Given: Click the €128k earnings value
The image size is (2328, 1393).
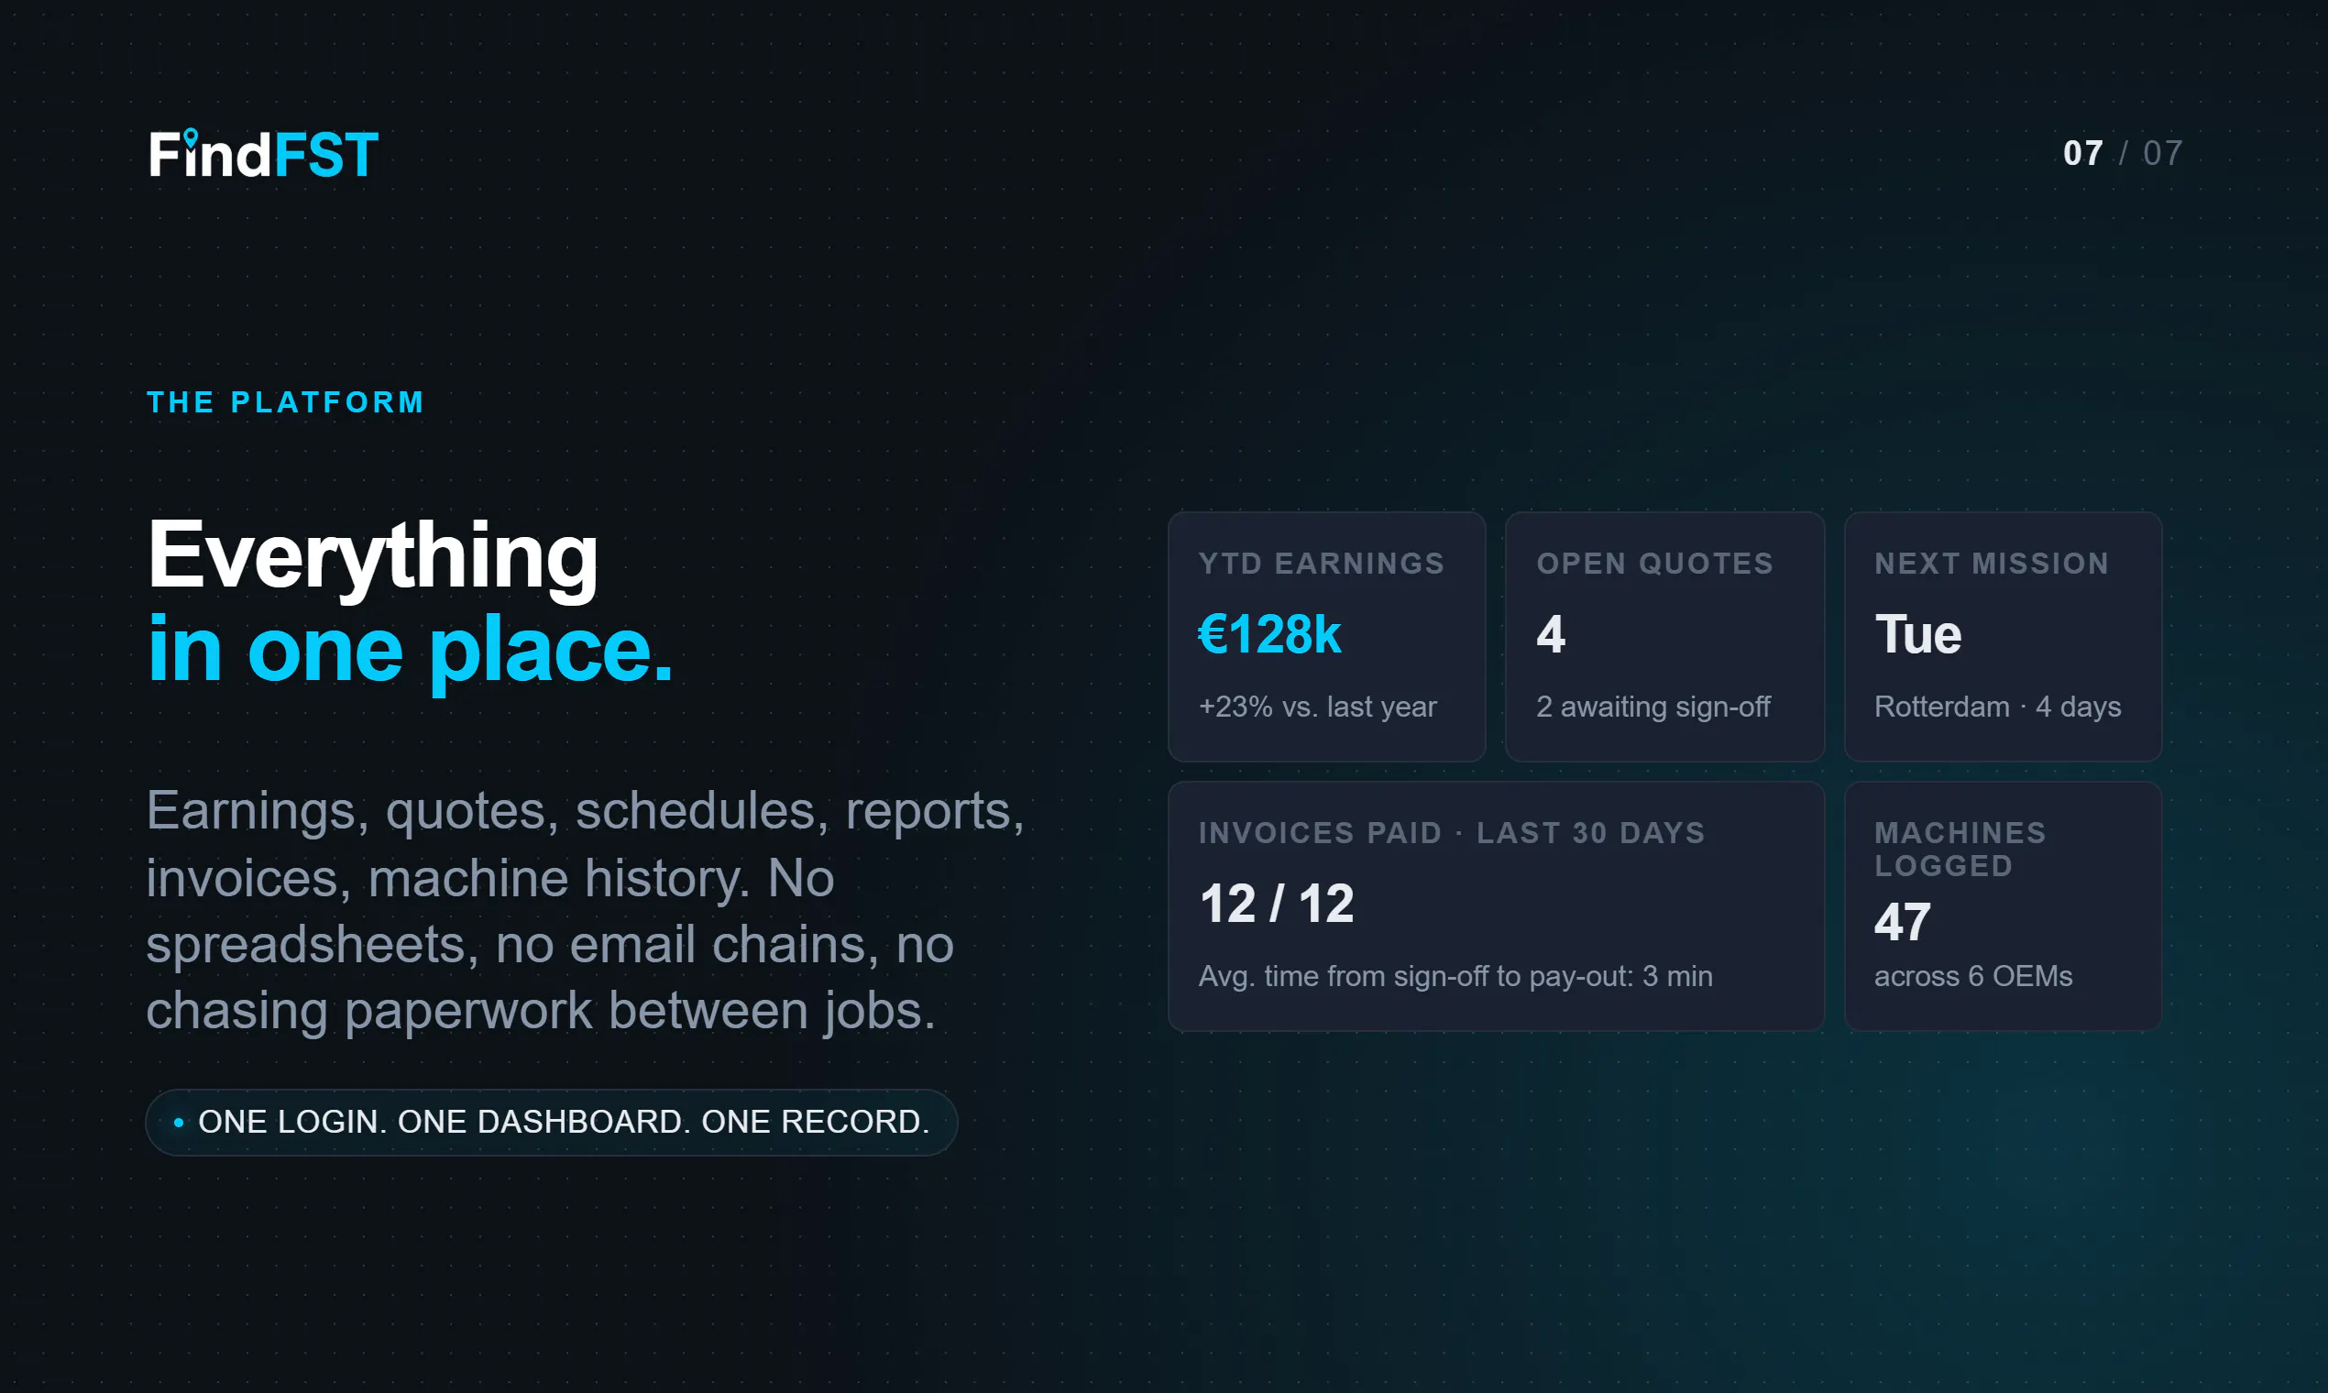Looking at the screenshot, I should tap(1270, 634).
